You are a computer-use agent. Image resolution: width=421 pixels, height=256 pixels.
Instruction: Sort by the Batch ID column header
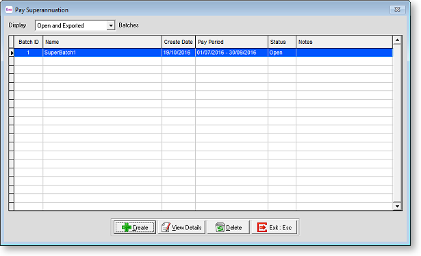[29, 42]
